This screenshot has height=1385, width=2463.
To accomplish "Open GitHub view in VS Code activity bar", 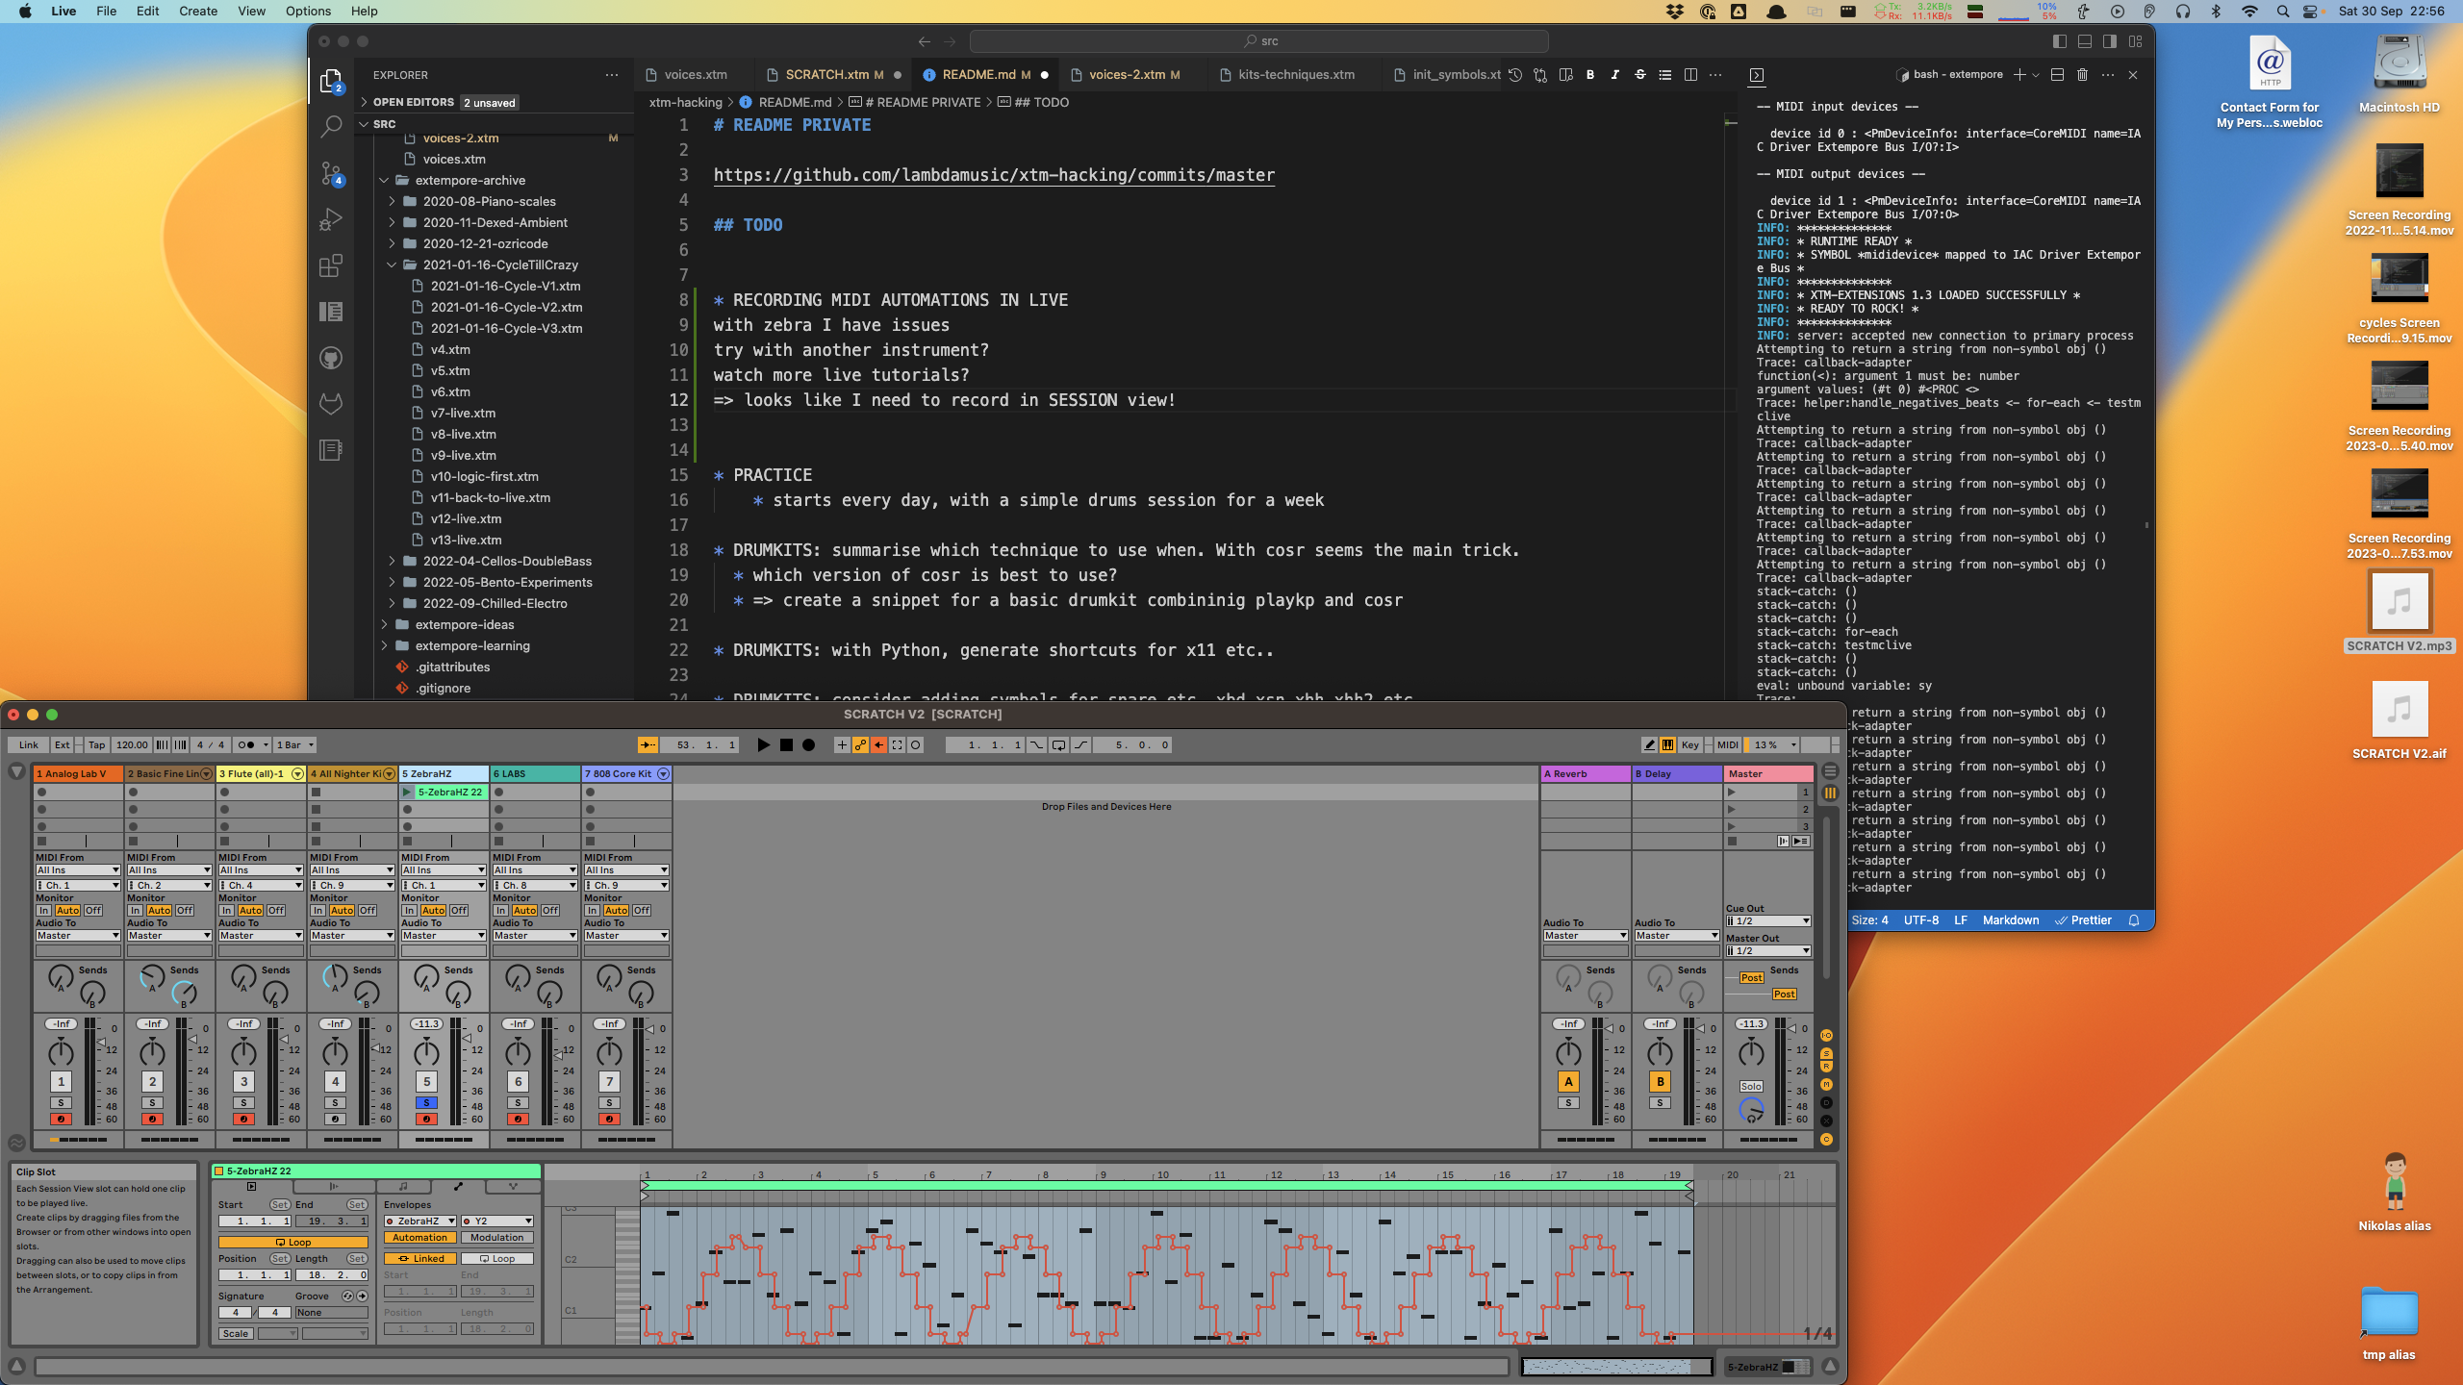I will point(330,358).
